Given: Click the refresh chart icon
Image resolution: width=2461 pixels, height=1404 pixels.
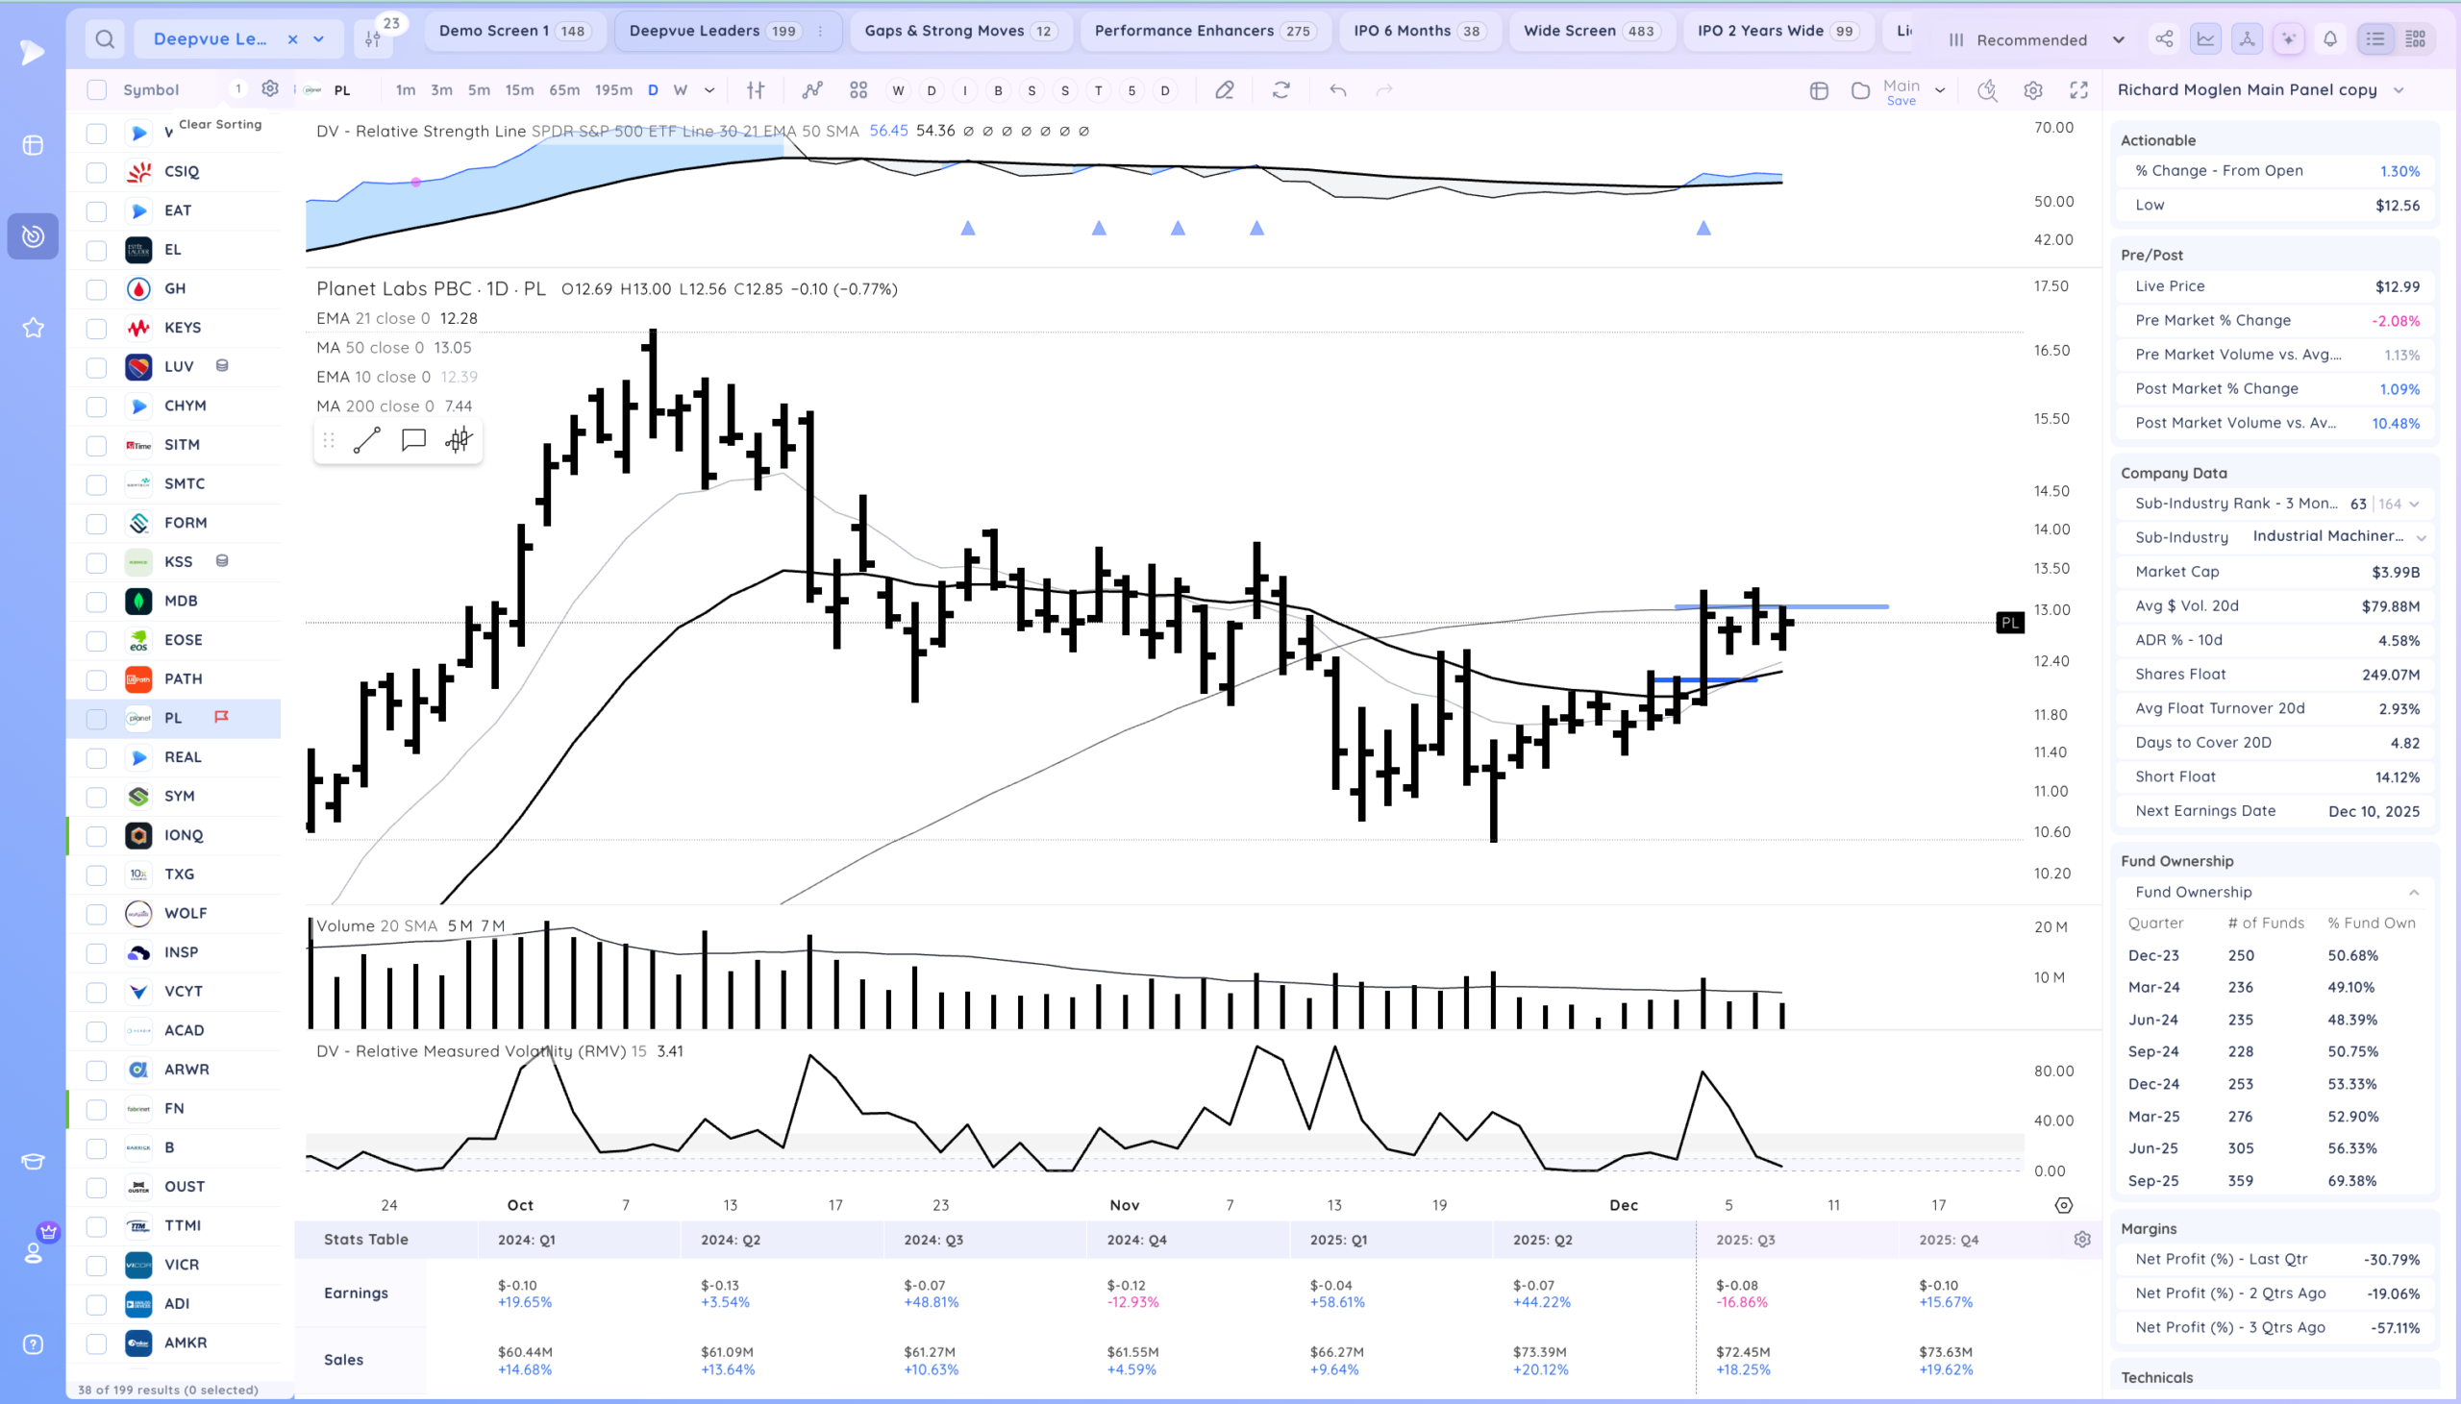Looking at the screenshot, I should 1280,89.
